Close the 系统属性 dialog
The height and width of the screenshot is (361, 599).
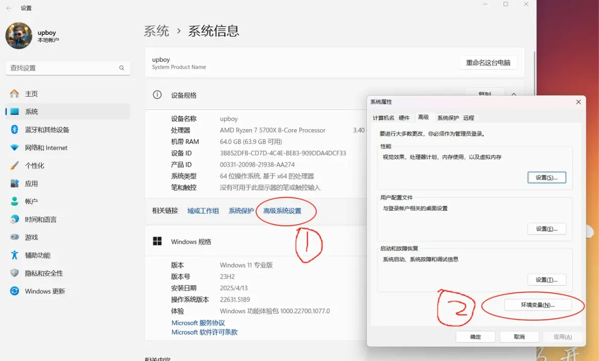pyautogui.click(x=578, y=102)
